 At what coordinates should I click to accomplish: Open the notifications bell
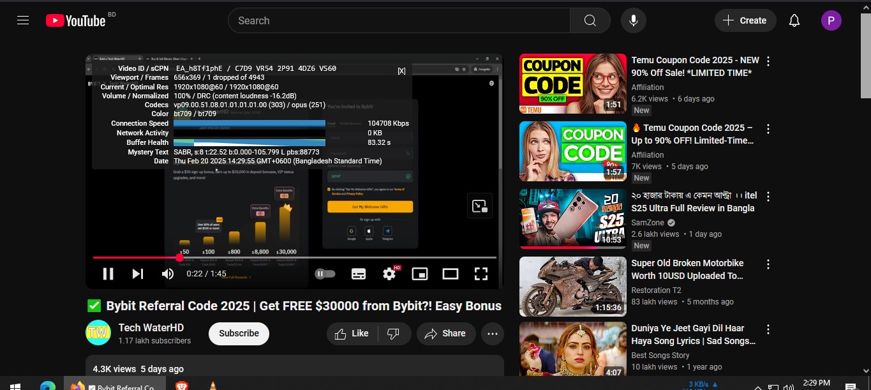pos(794,20)
